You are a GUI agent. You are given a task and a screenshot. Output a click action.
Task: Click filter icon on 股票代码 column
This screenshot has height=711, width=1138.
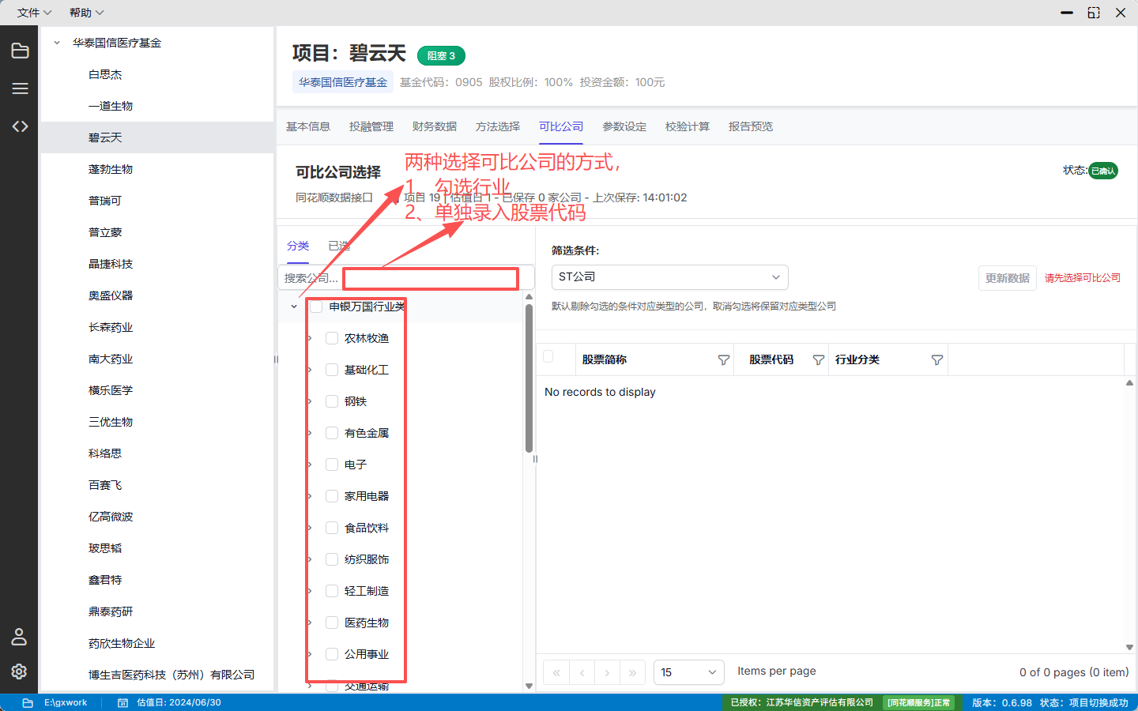tap(818, 360)
